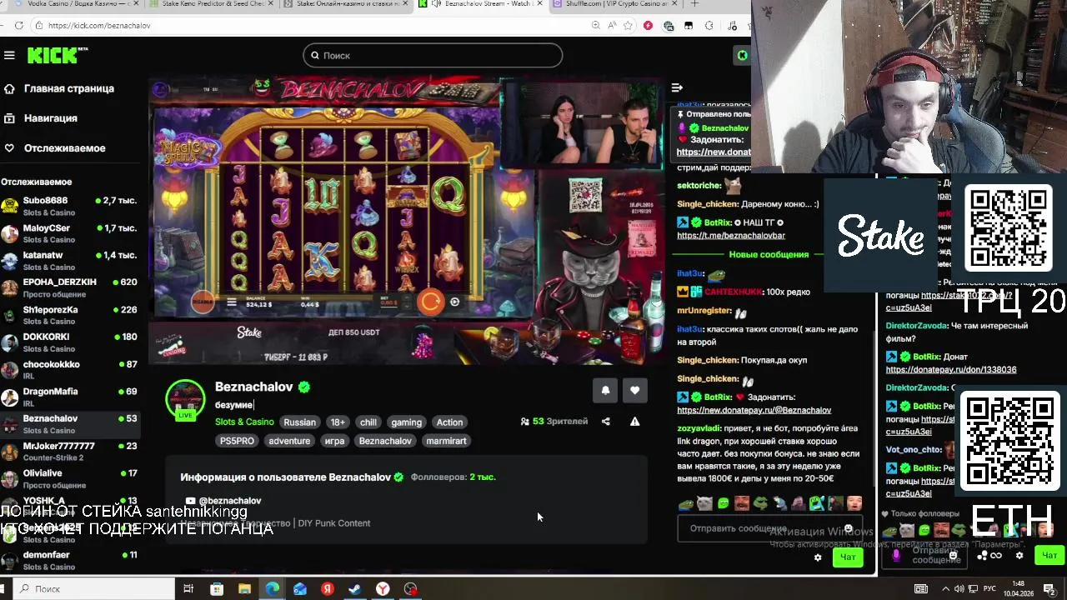This screenshot has width=1067, height=600.
Task: Click the Action tag
Action: 449,422
